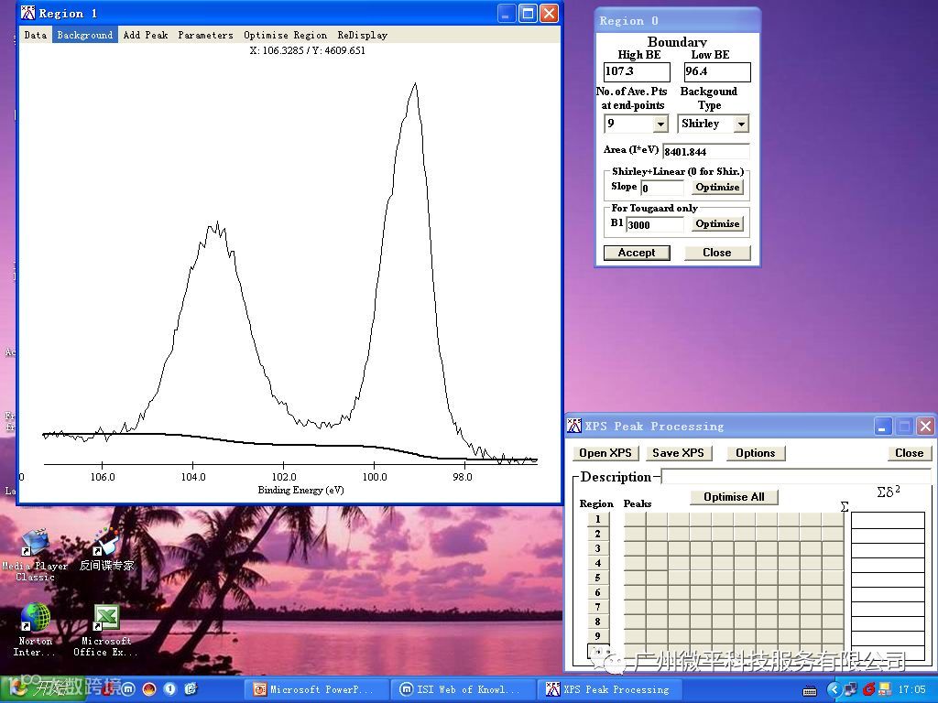Open the Options in XPS Peak Processing

click(756, 453)
